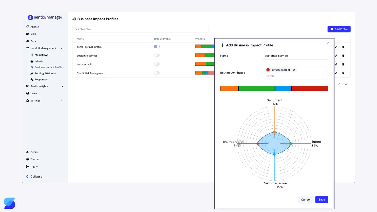Click the Settings gear icon
Viewport: 377px width, 212px height.
pos(28,101)
